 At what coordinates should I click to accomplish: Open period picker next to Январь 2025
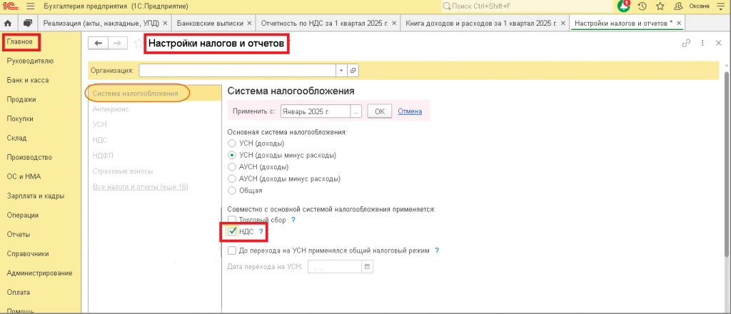coord(356,112)
